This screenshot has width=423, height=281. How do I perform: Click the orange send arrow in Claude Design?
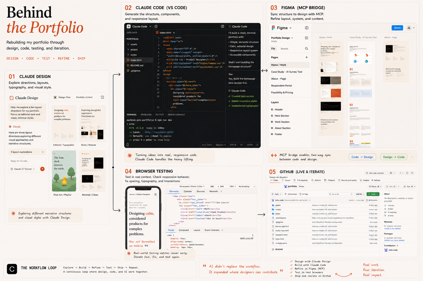point(42,169)
